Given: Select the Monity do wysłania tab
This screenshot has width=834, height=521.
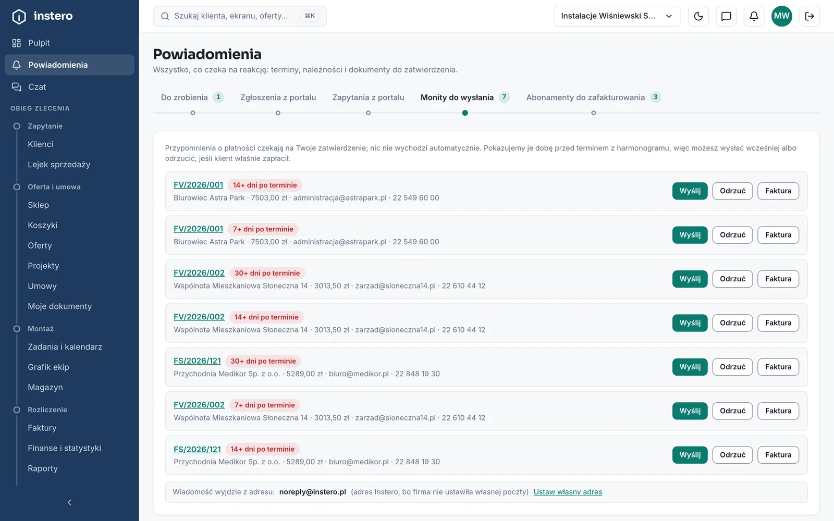Looking at the screenshot, I should tap(465, 97).
